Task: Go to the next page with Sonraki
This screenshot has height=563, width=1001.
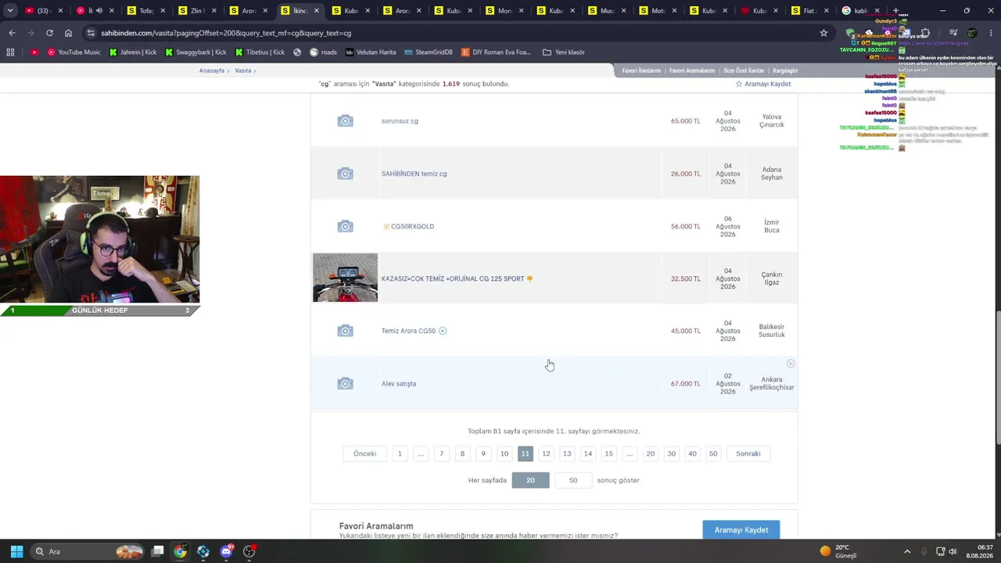Action: pos(748,454)
